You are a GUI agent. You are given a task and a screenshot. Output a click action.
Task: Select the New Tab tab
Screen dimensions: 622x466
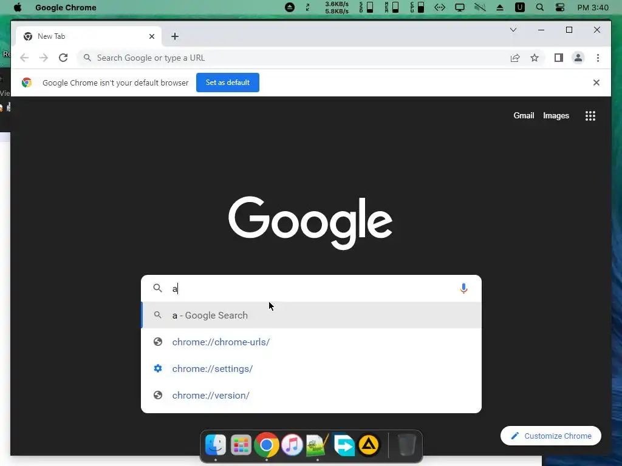tap(89, 36)
